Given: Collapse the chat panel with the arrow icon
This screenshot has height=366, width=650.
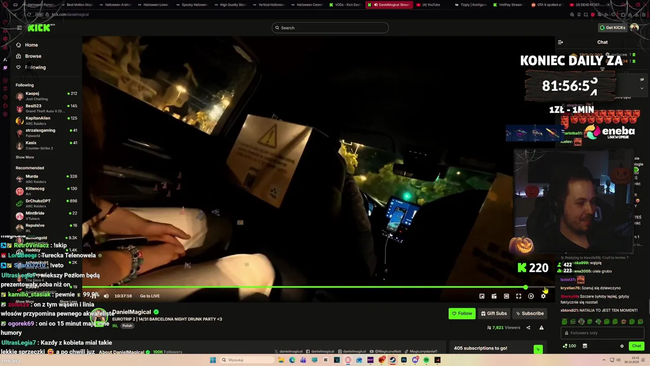Looking at the screenshot, I should (560, 42).
